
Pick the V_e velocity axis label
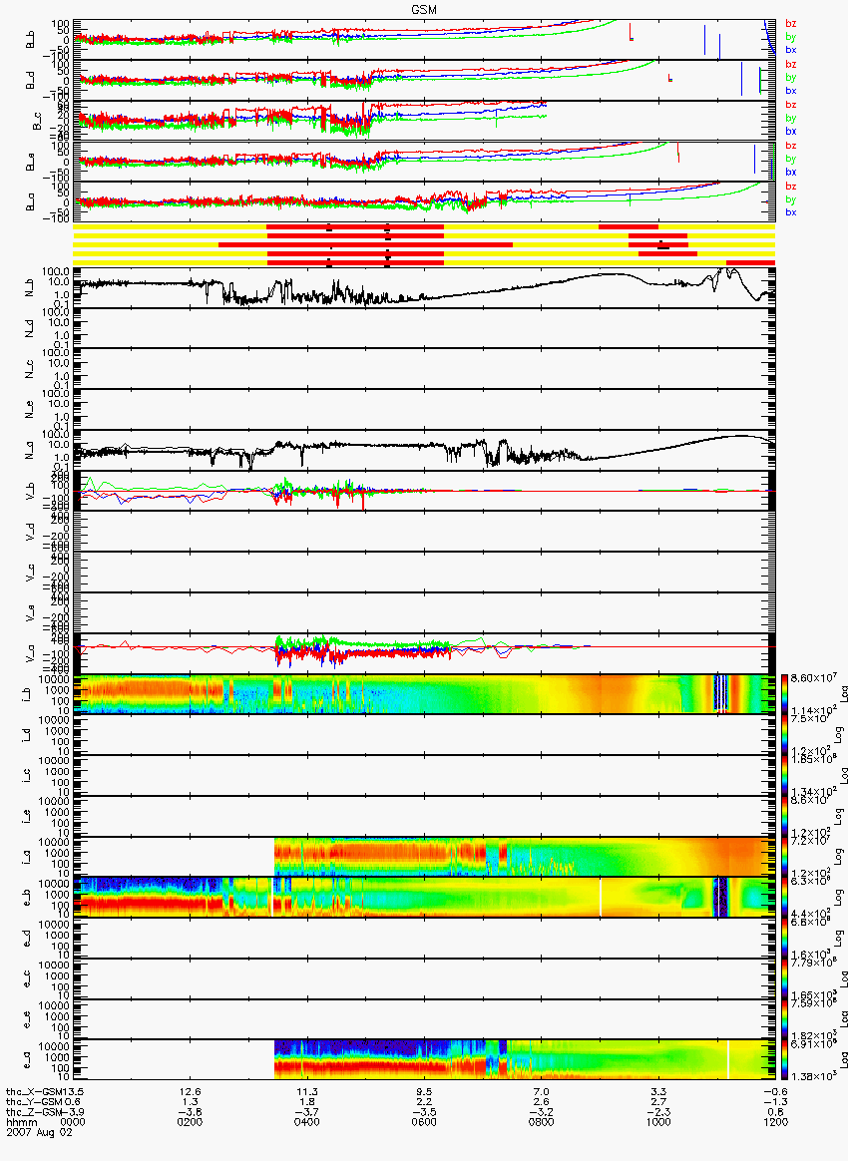30,612
